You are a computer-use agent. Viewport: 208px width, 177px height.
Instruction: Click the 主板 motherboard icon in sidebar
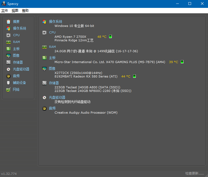pos(8,49)
